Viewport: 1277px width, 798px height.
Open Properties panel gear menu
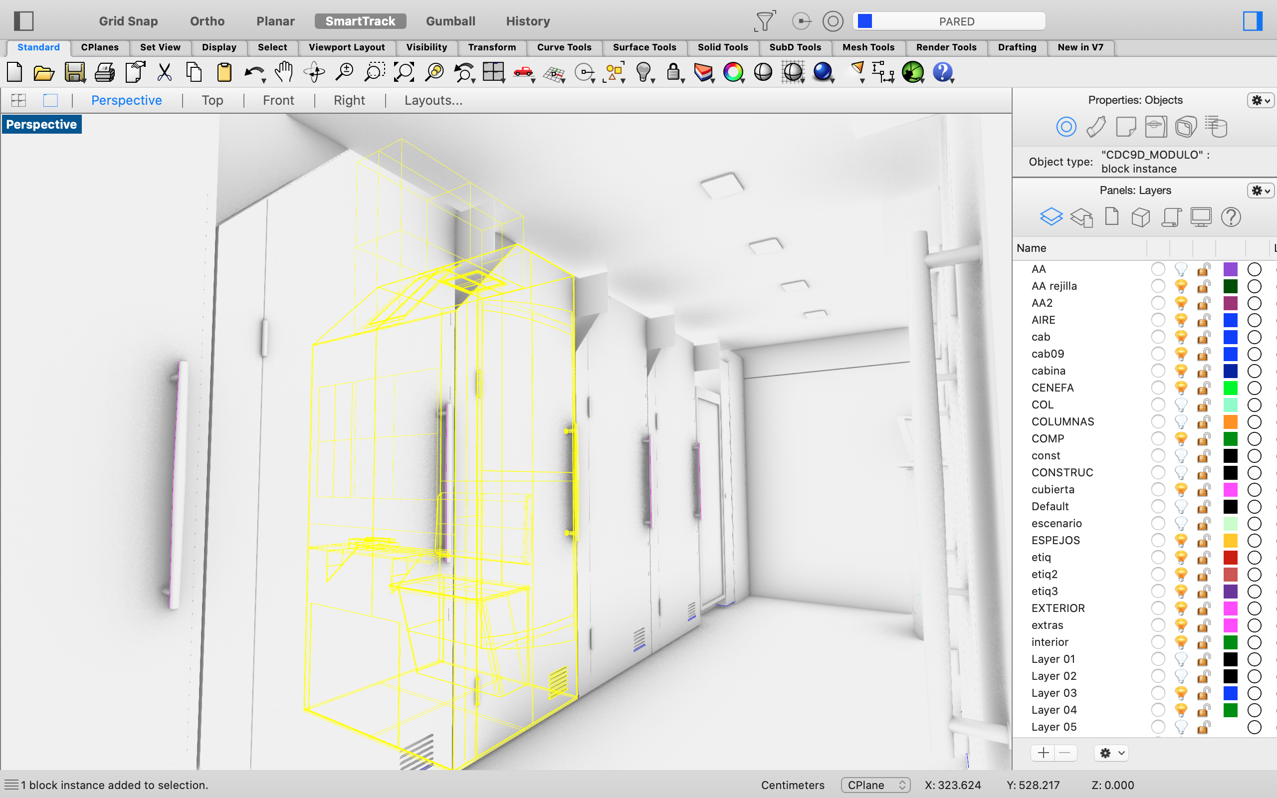click(x=1261, y=100)
